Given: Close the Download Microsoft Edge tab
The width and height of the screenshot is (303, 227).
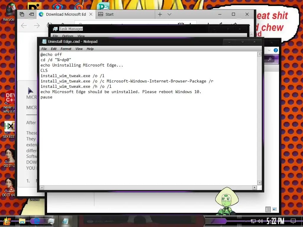Looking at the screenshot, I should pos(91,14).
